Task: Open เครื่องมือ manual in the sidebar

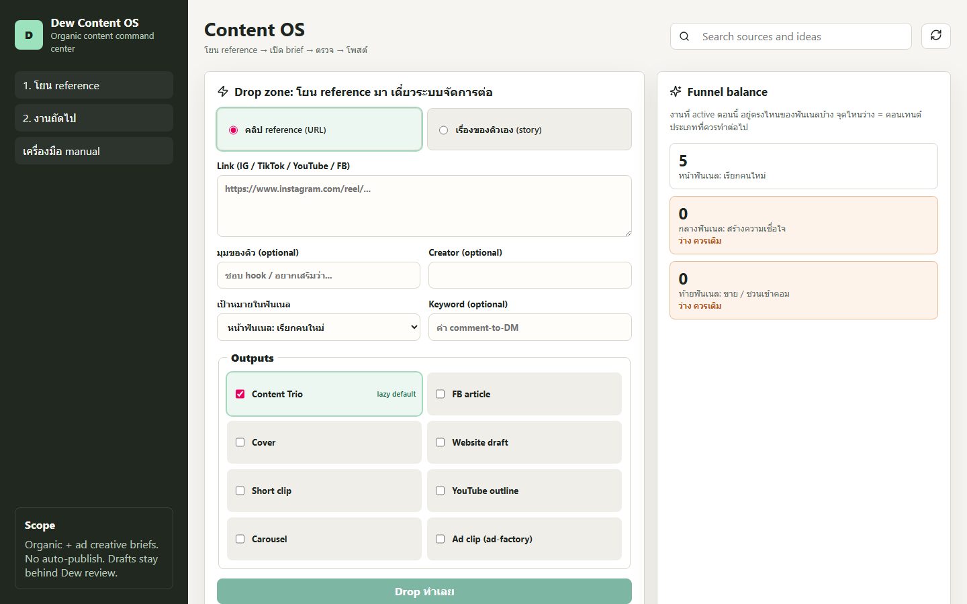Action: pyautogui.click(x=94, y=151)
